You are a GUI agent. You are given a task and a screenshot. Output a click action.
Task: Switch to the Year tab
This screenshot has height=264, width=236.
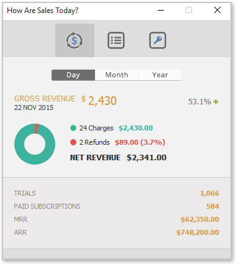tap(160, 75)
